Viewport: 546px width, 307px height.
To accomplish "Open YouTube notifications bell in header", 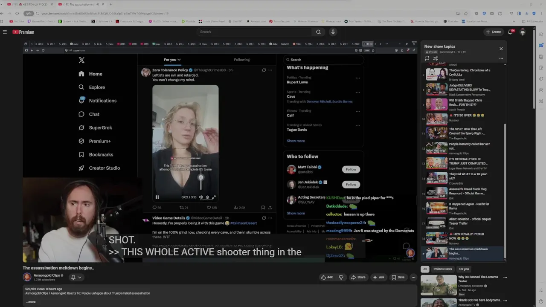I will pyautogui.click(x=510, y=32).
